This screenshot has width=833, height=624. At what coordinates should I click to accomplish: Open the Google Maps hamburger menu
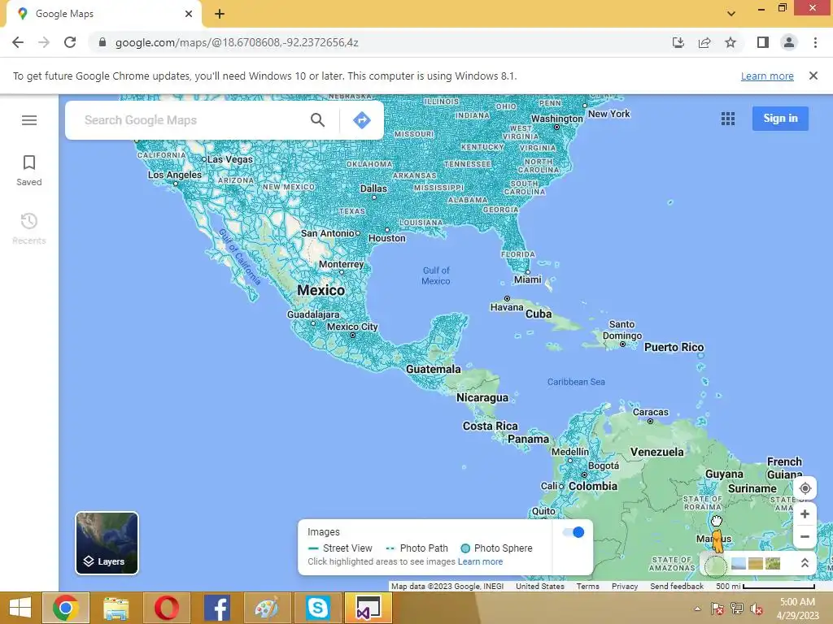point(29,120)
